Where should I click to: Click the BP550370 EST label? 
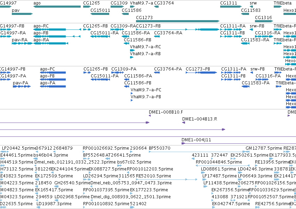pos(160,148)
